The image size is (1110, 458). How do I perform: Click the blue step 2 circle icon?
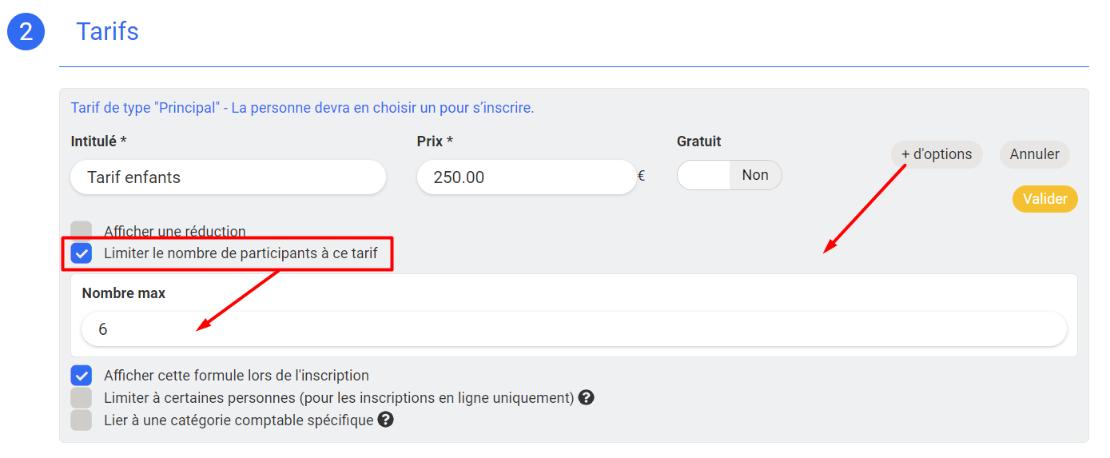tap(26, 32)
